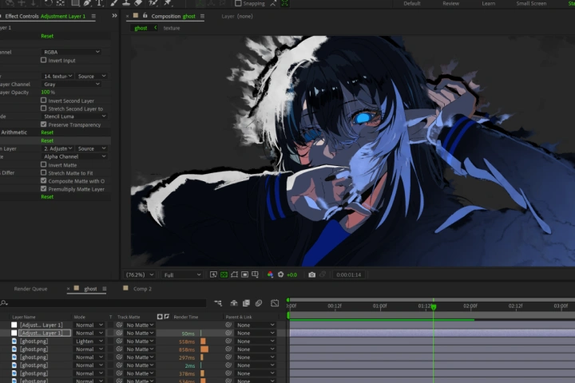Image resolution: width=575 pixels, height=383 pixels.
Task: Select the Roto Brush tool
Action: [x=153, y=3]
